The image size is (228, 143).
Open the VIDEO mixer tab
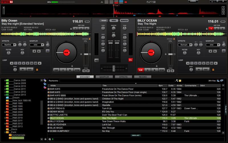coord(114,21)
